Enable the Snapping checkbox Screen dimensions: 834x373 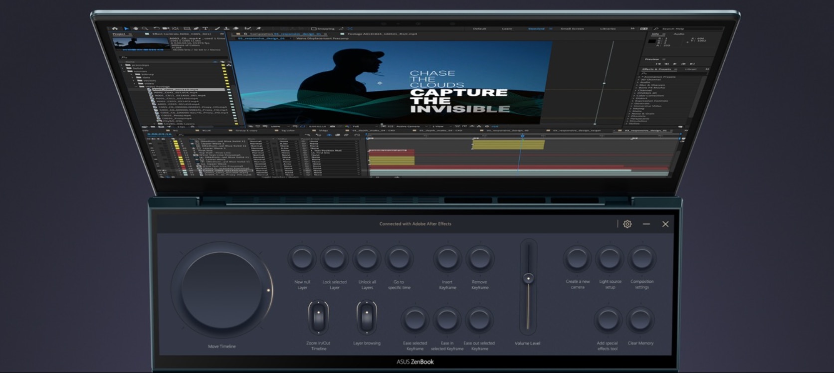[313, 28]
